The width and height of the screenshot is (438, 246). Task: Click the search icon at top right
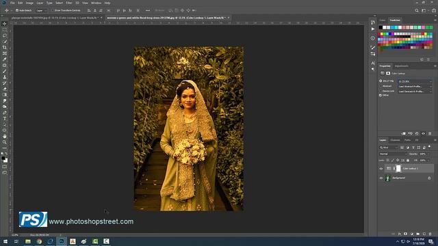417,10
